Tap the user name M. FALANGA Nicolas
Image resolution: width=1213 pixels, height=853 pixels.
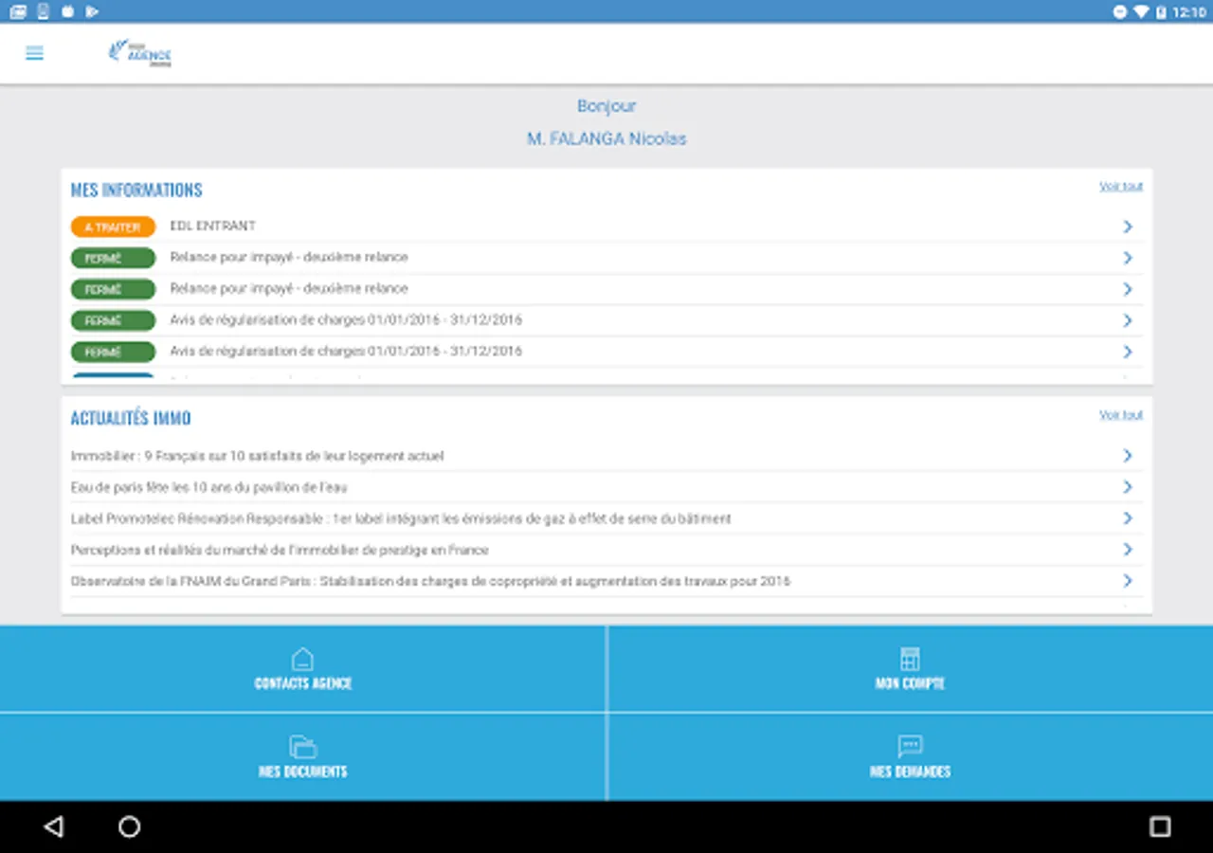tap(606, 138)
